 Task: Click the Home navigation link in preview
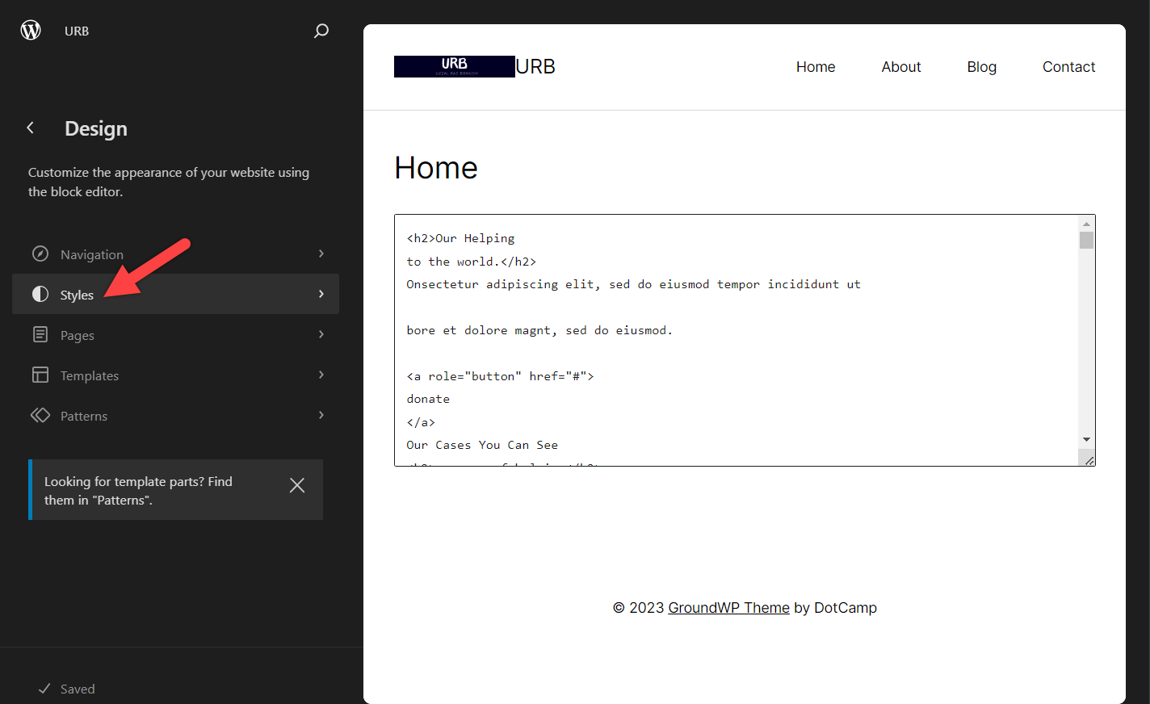816,66
